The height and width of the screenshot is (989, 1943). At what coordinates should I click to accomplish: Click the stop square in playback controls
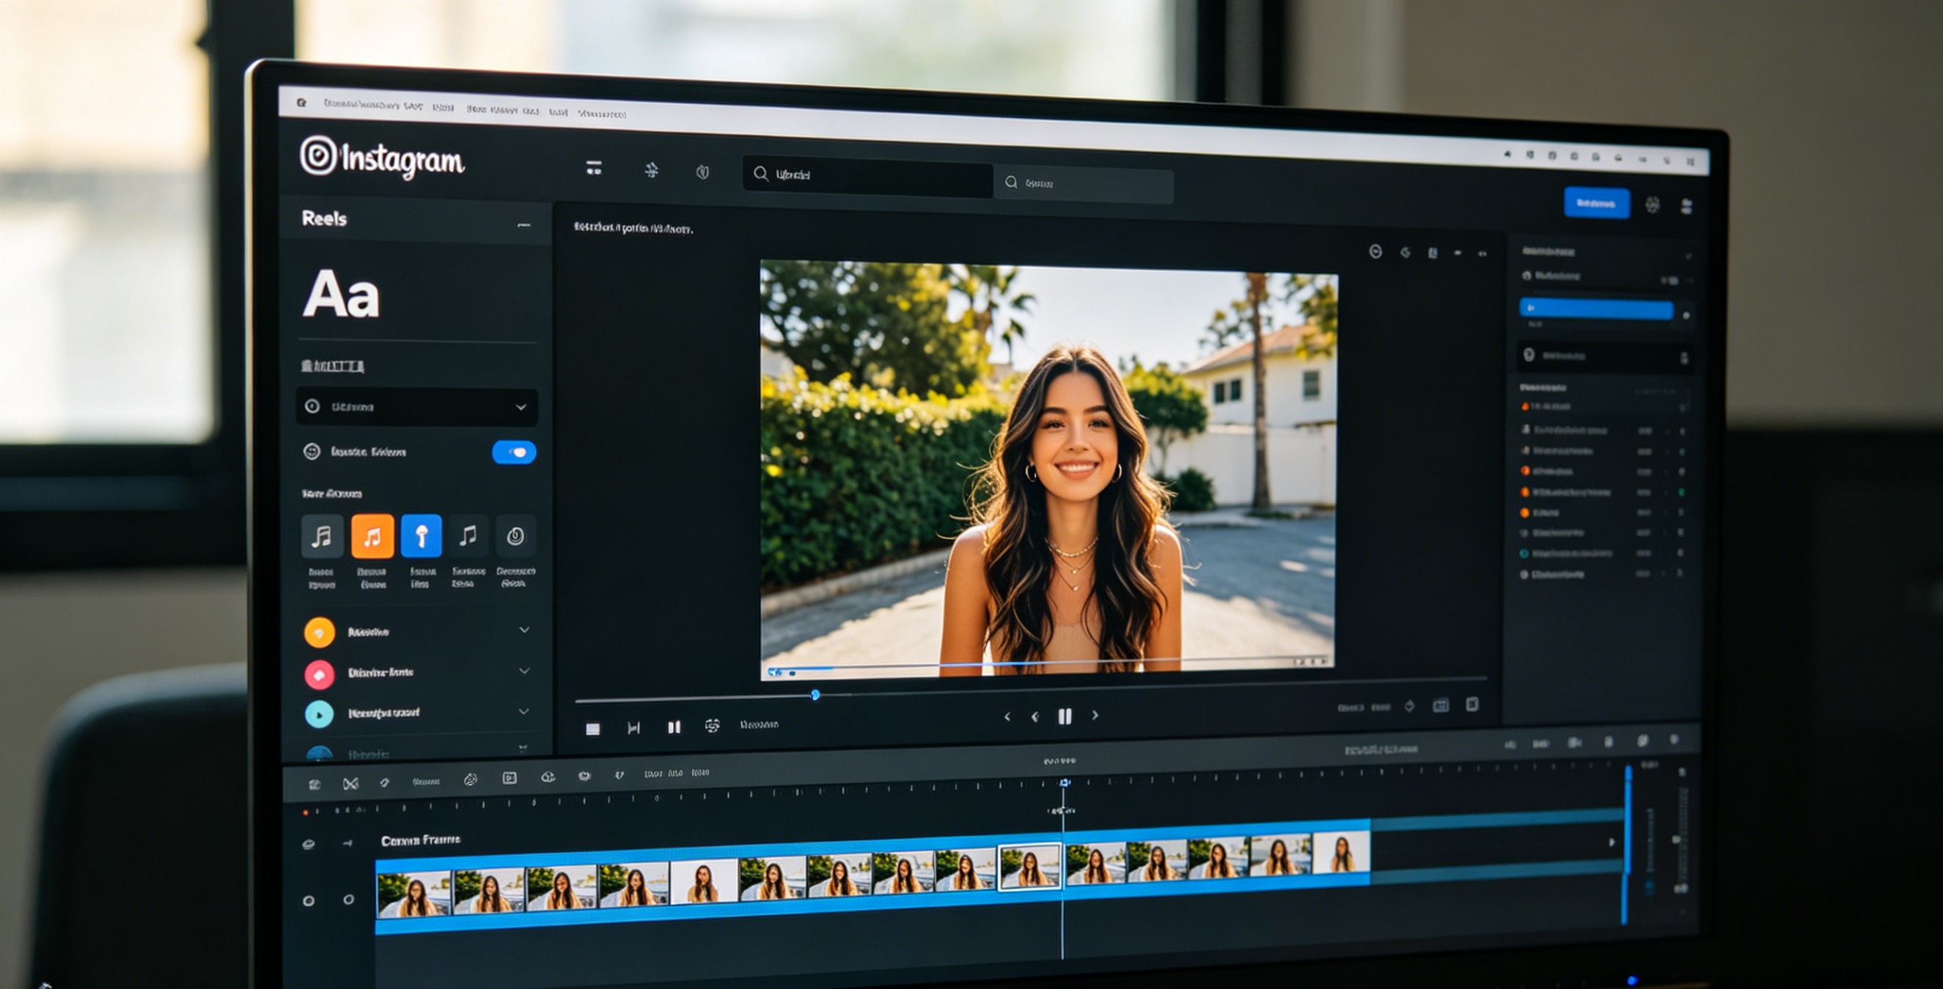click(593, 729)
